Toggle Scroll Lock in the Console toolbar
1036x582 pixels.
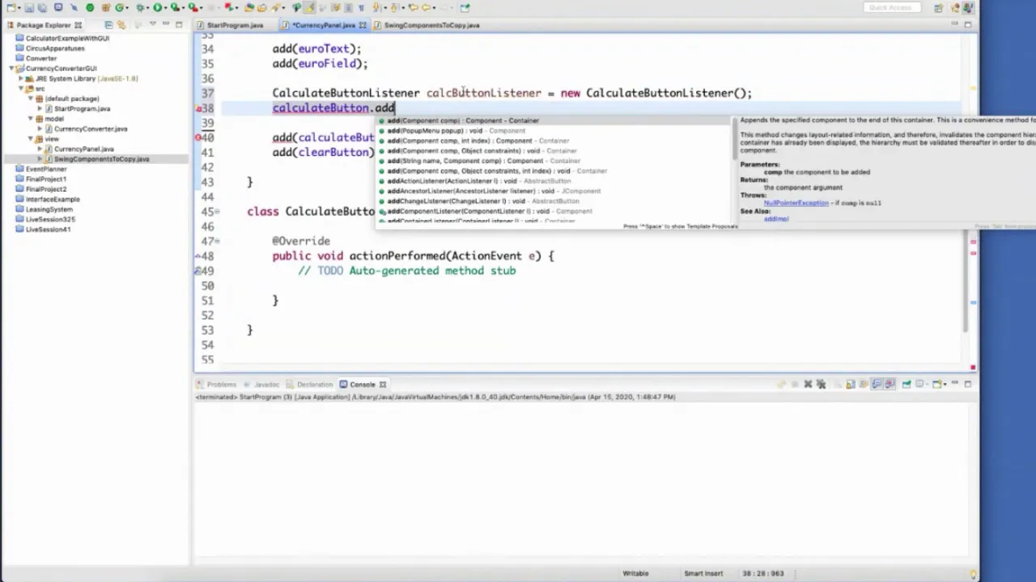(851, 384)
